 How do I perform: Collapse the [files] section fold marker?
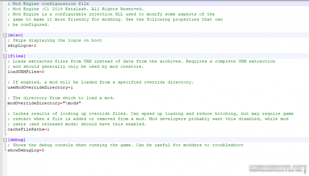click(4, 56)
